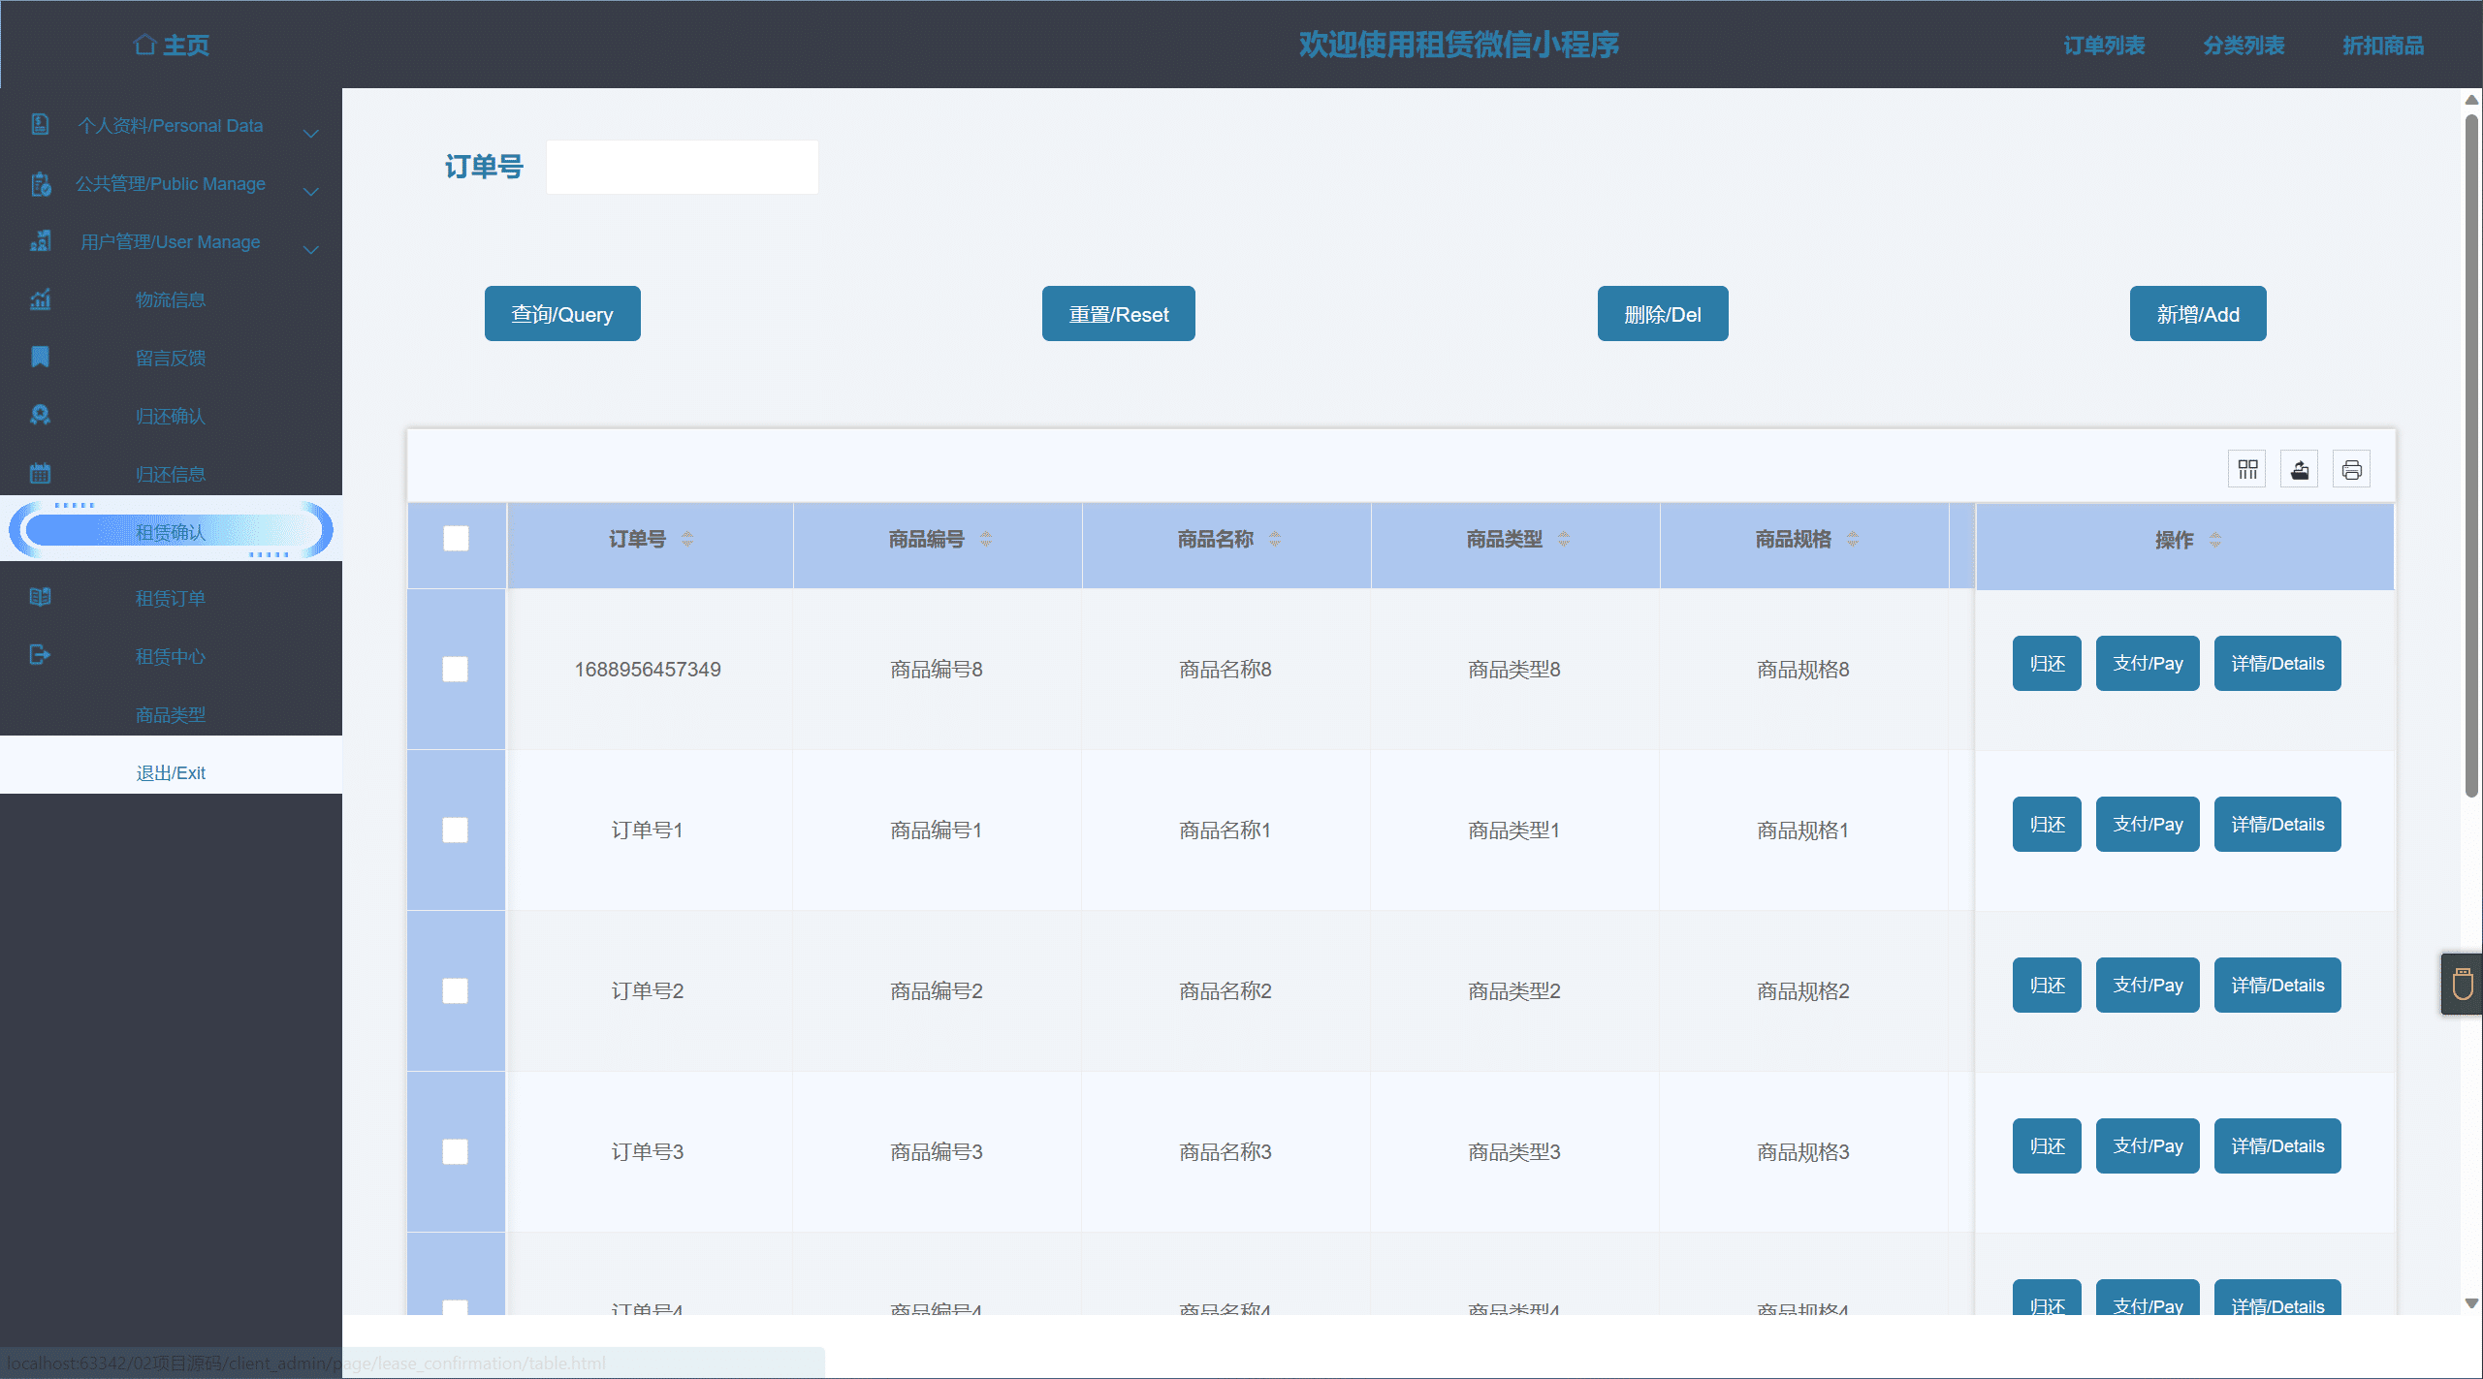
Task: Open 归还确认 in sidebar
Action: click(171, 417)
